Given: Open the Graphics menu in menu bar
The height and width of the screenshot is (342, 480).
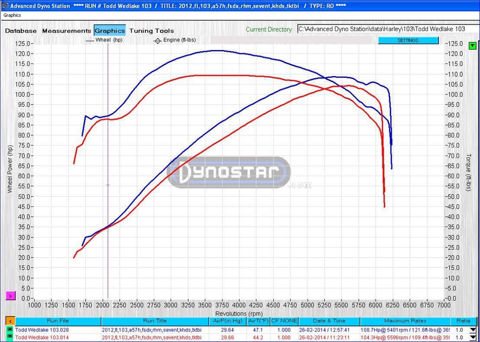Looking at the screenshot, I should click(12, 15).
